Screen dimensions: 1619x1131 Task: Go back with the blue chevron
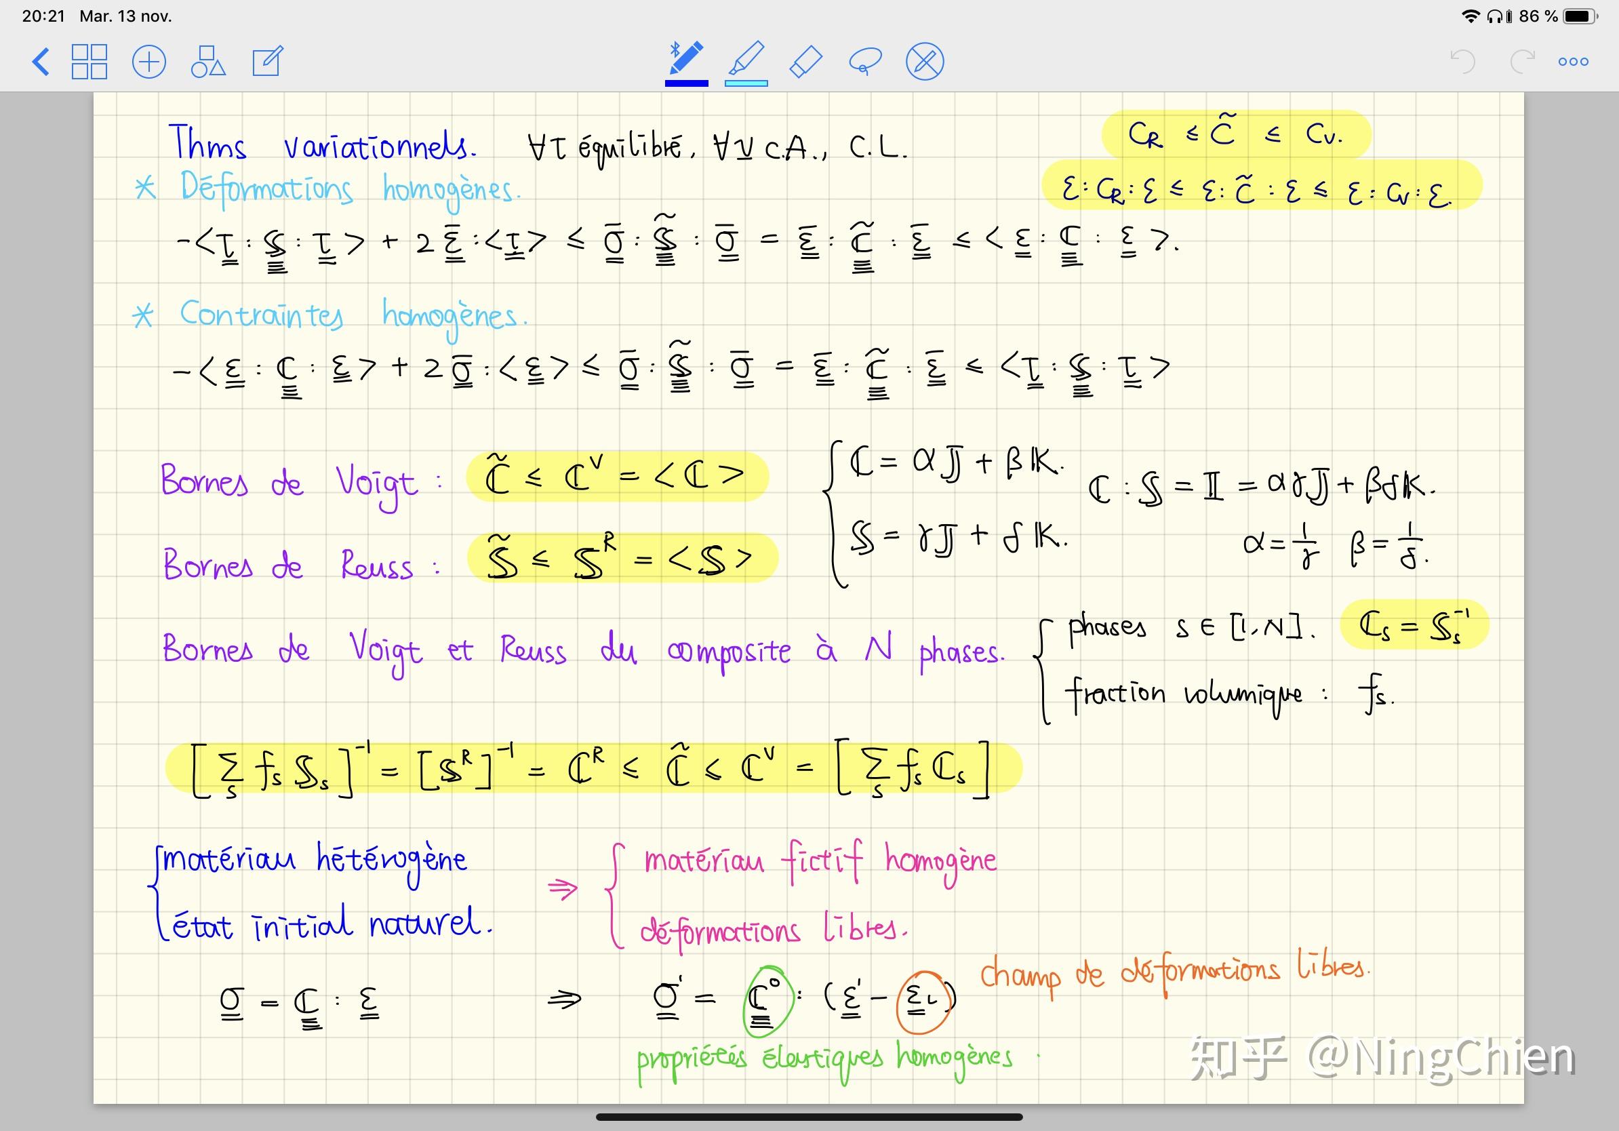[x=41, y=61]
